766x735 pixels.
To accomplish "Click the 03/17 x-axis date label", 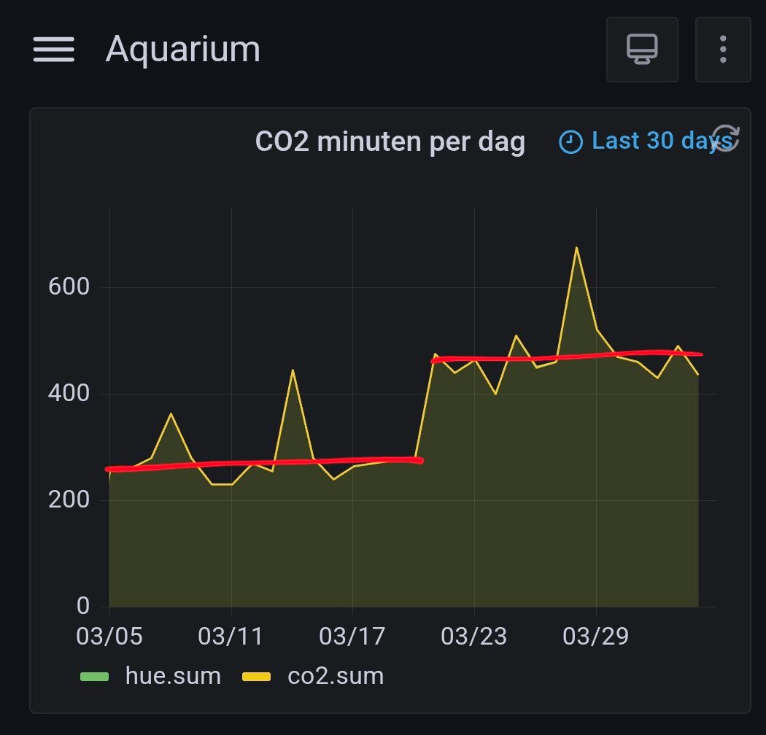I will coord(352,637).
